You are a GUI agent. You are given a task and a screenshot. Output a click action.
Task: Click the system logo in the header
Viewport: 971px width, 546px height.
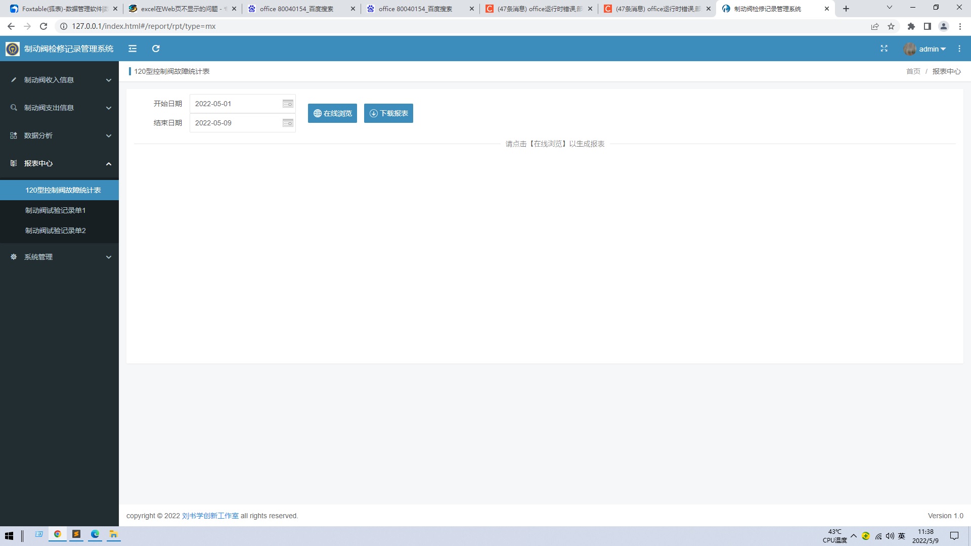[x=13, y=49]
